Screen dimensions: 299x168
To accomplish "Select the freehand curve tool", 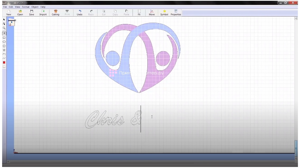I will [4, 58].
